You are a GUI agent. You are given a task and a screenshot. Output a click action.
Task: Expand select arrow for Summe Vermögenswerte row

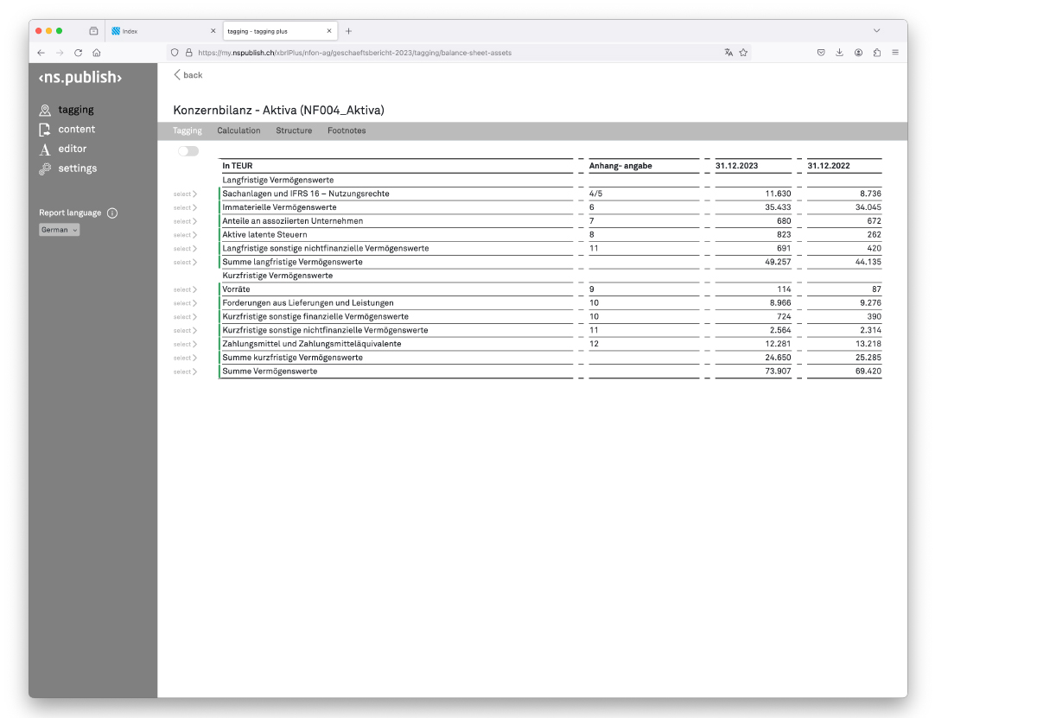185,372
